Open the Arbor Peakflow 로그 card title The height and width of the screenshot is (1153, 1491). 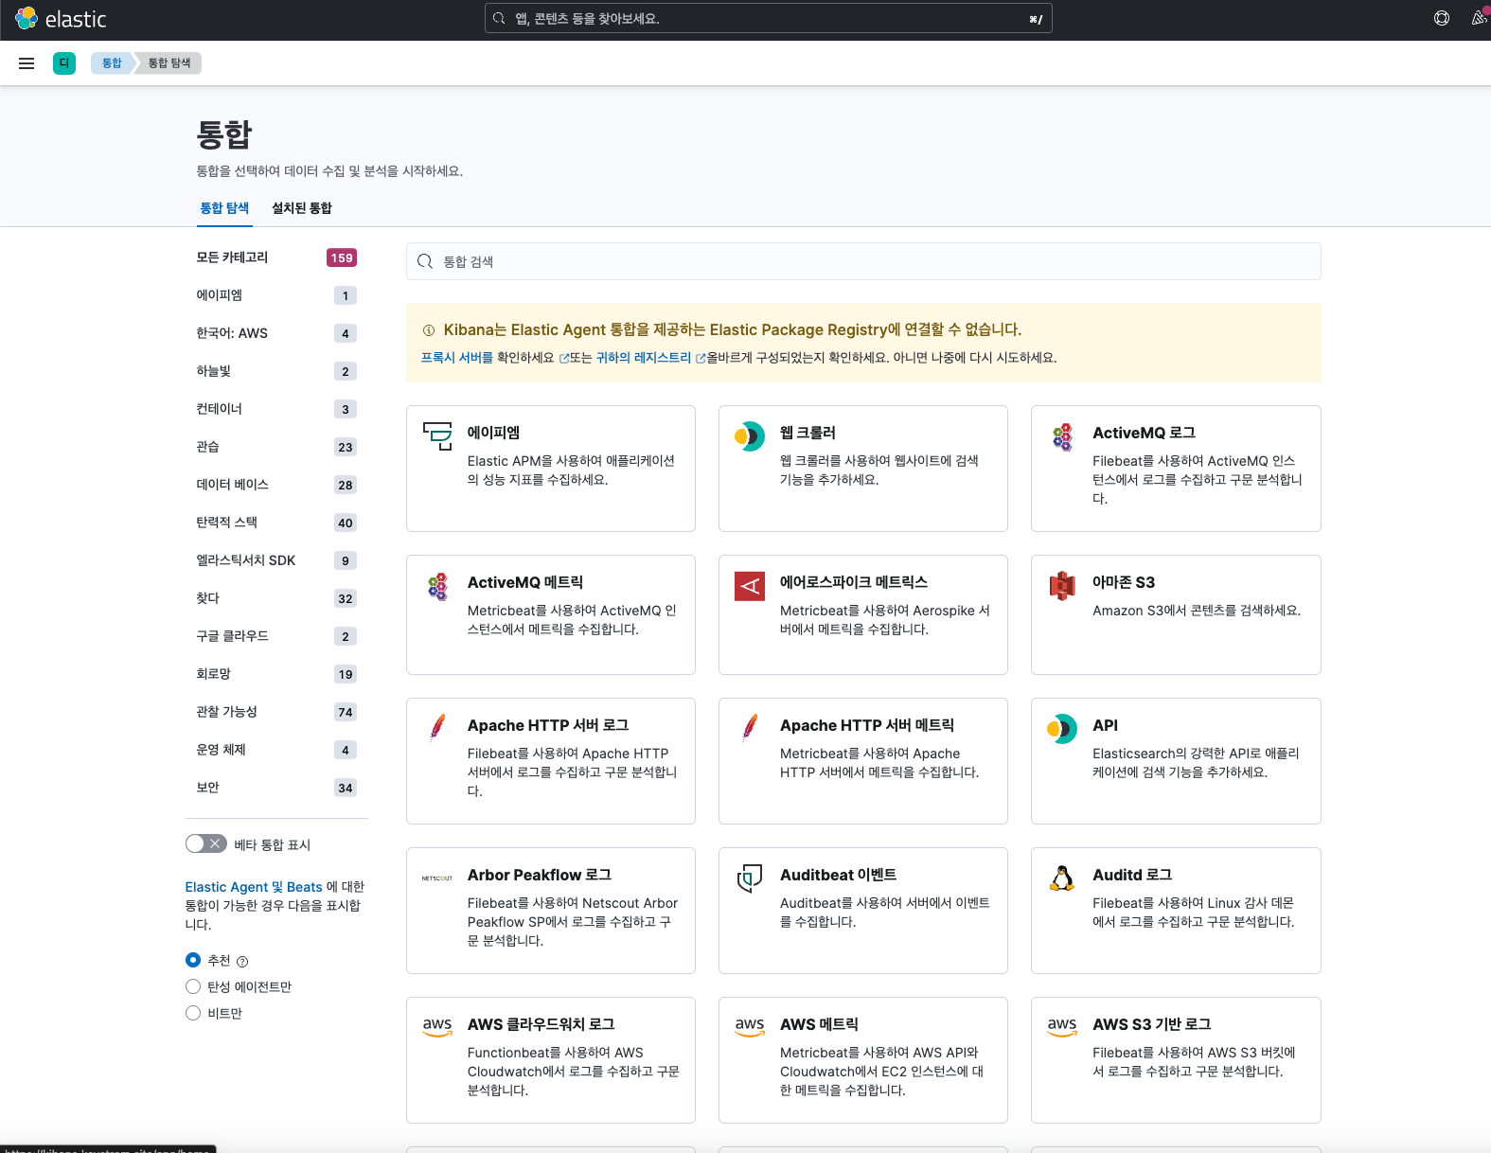pyautogui.click(x=540, y=875)
